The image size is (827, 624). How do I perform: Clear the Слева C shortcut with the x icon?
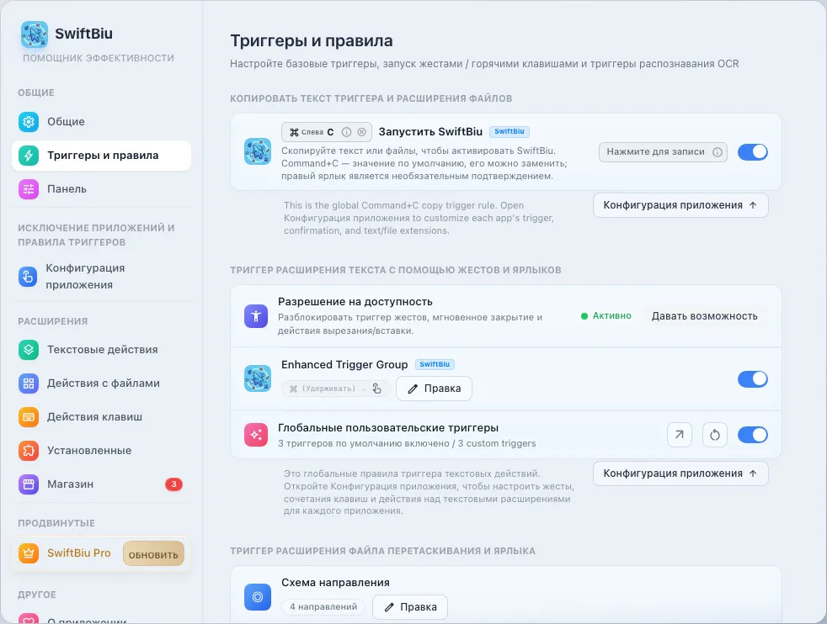pyautogui.click(x=362, y=132)
